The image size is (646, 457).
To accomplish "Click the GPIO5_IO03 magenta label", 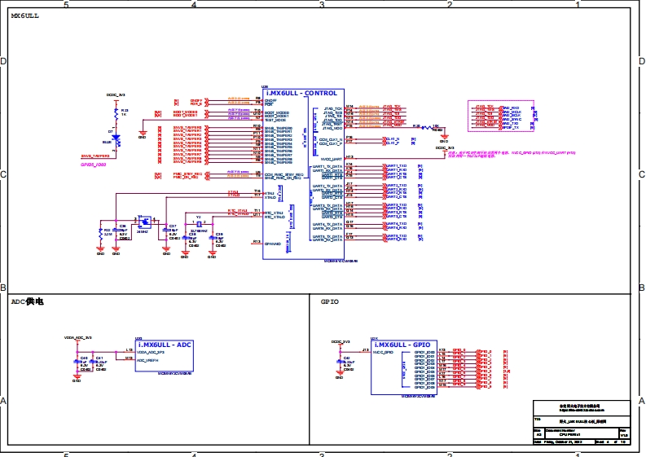I will [x=93, y=164].
